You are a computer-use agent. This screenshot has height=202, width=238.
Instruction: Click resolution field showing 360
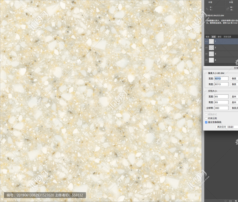(x=221, y=108)
